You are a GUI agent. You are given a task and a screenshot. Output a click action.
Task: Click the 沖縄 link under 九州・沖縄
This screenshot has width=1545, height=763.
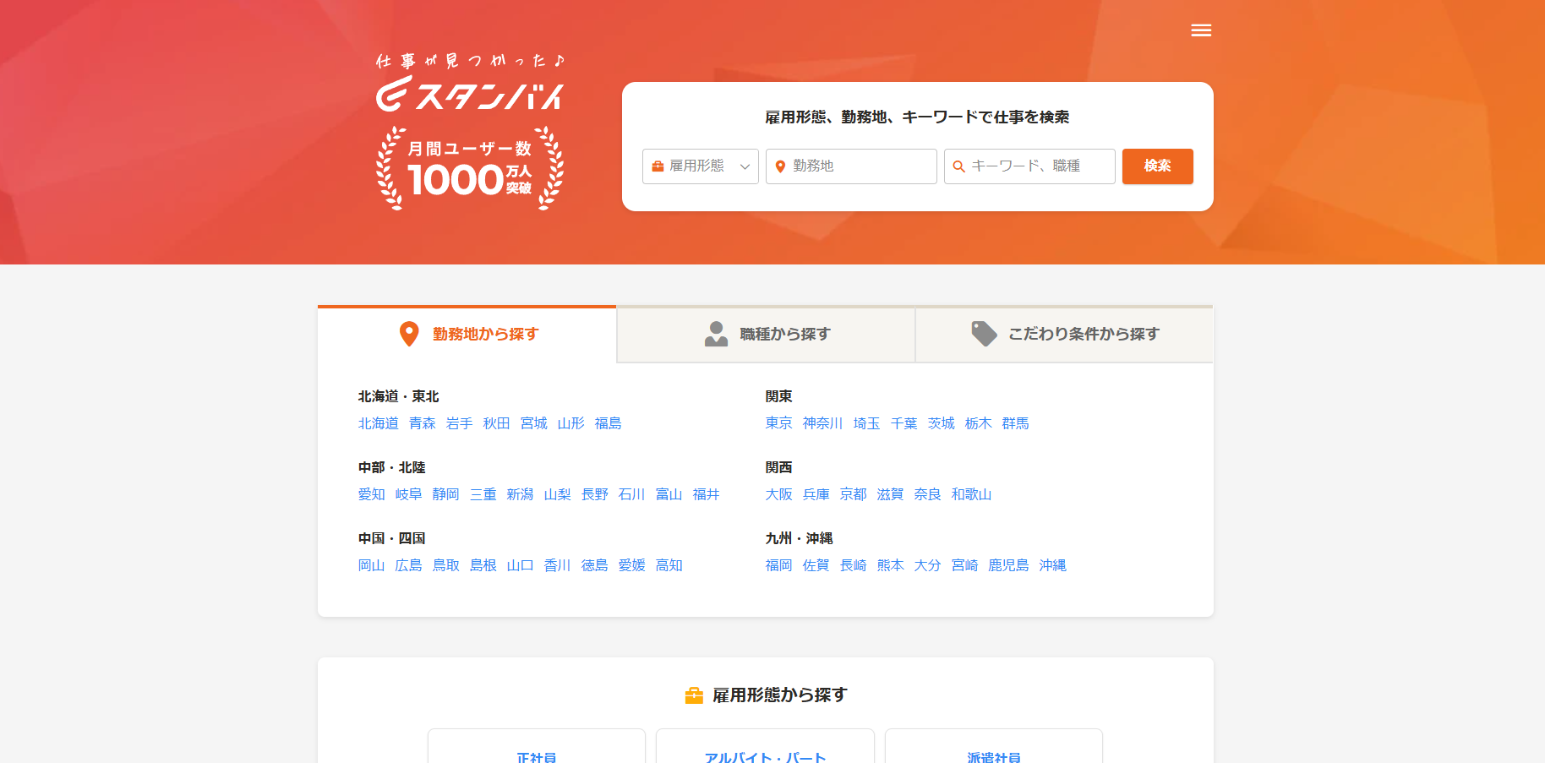[x=1052, y=565]
